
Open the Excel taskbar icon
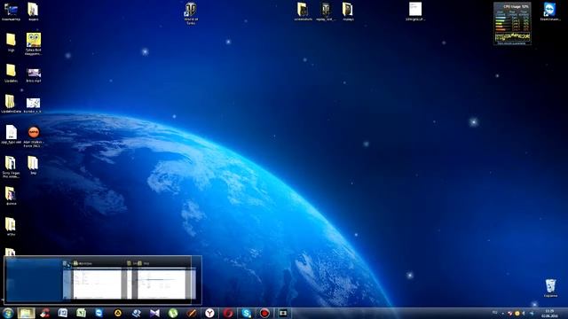[81, 313]
